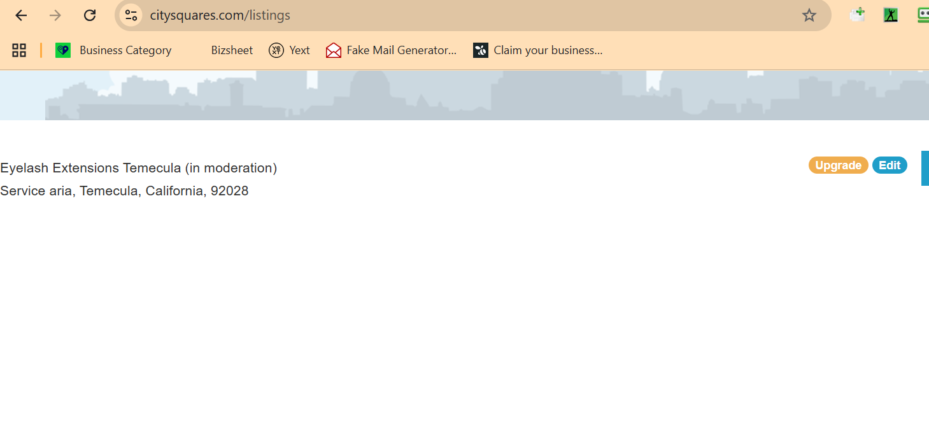Open the Bizsheet bookmark
This screenshot has width=929, height=446.
coord(232,50)
